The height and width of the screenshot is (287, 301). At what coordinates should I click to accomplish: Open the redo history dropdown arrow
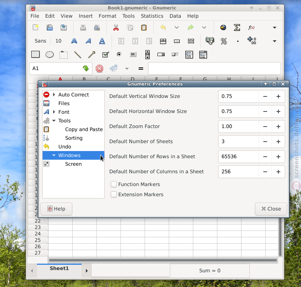point(204,27)
